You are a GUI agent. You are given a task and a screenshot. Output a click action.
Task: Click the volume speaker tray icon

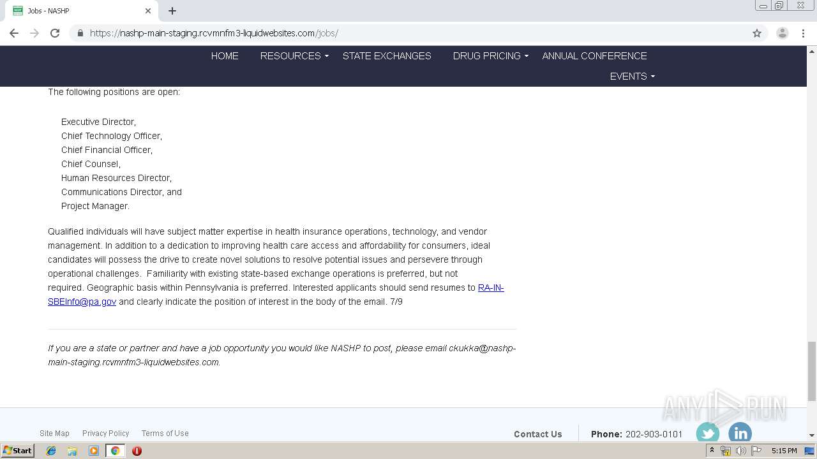(741, 451)
